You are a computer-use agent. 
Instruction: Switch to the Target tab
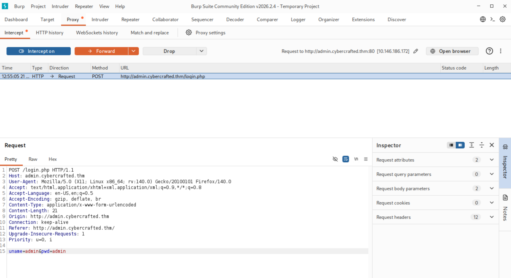[x=47, y=19]
